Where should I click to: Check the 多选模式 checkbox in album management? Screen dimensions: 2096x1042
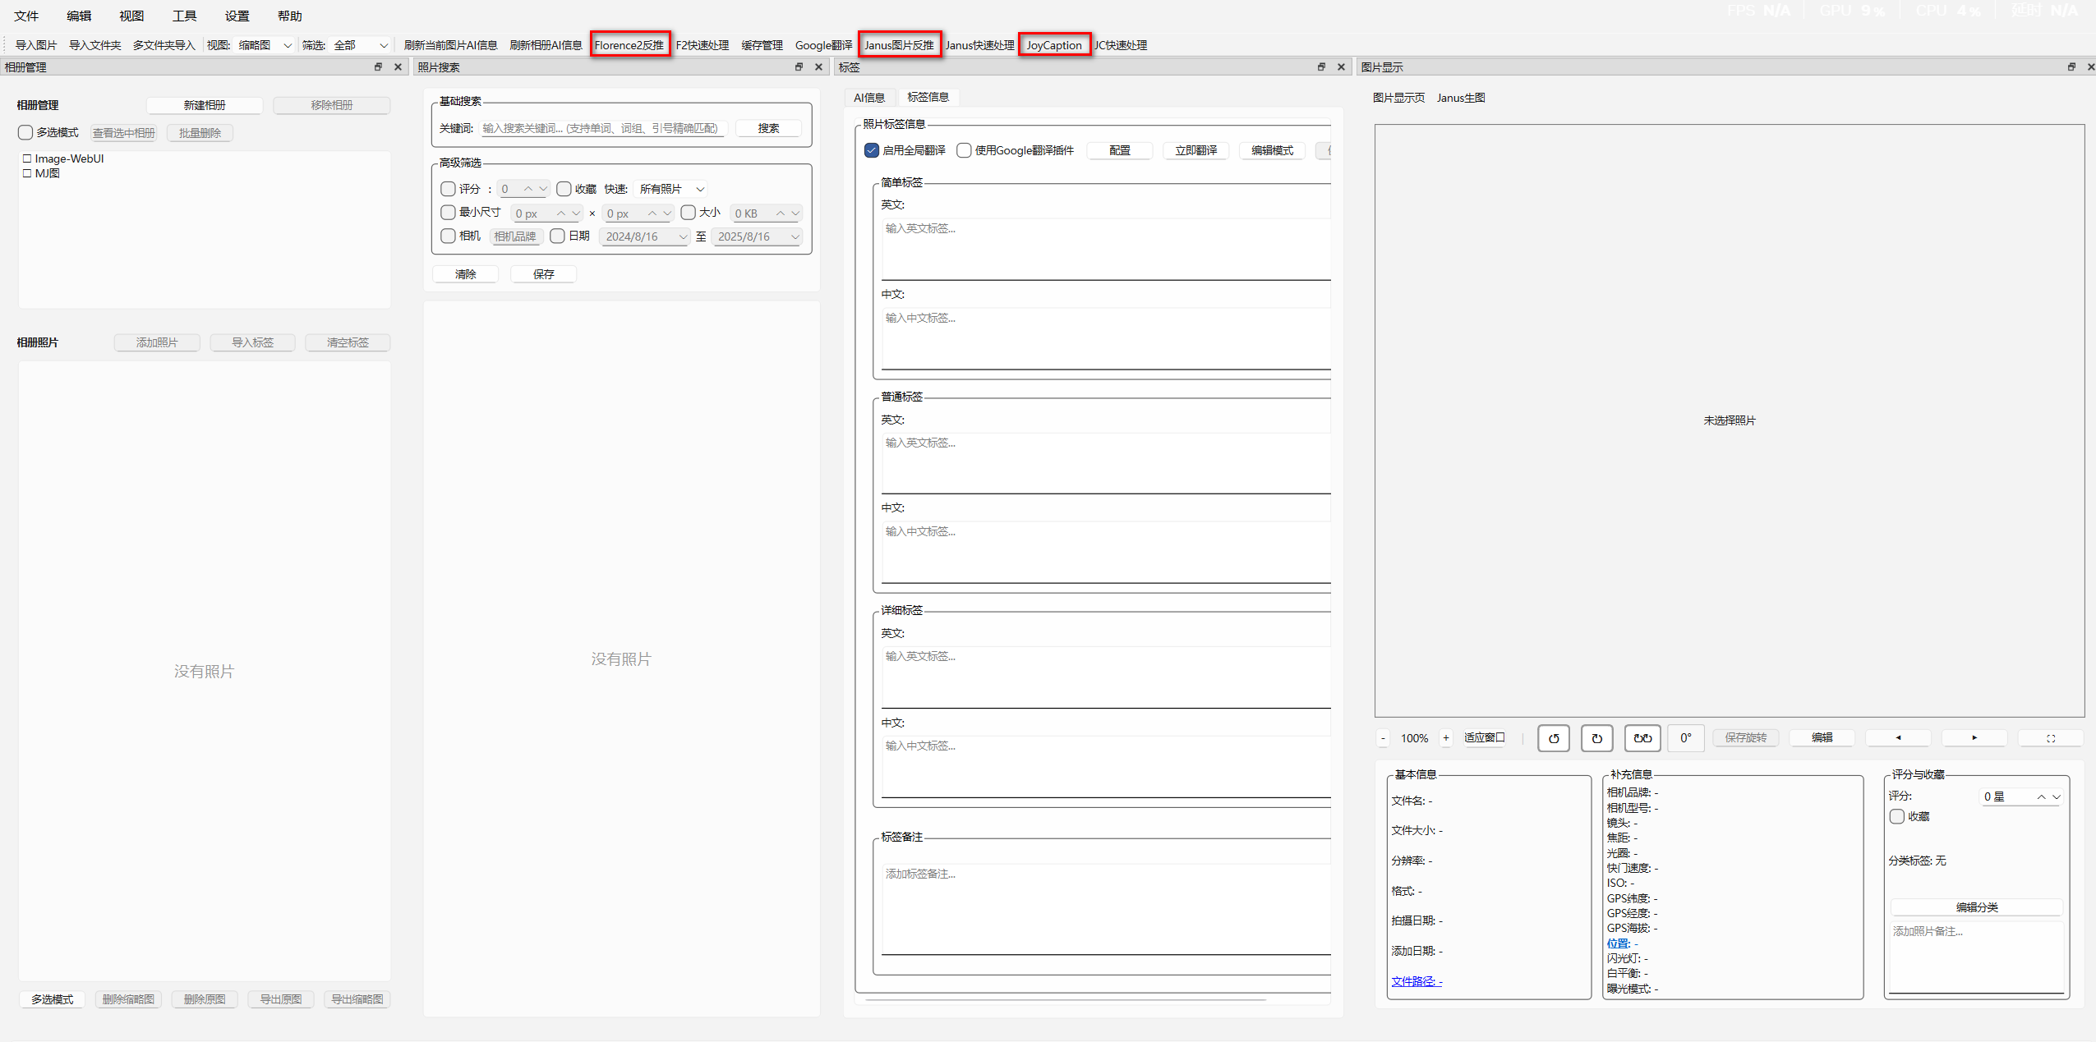coord(25,132)
